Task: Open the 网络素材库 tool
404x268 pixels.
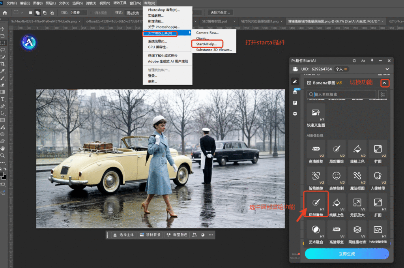Action: pyautogui.click(x=357, y=232)
